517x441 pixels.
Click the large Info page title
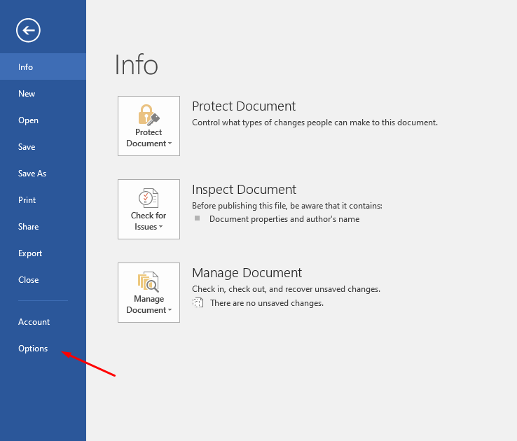point(136,64)
